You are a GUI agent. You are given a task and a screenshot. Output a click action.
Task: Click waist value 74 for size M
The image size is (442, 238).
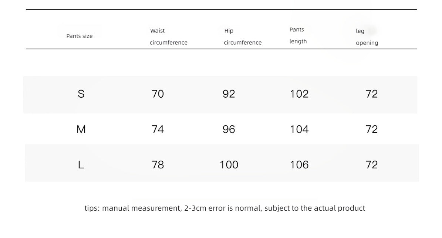click(158, 129)
